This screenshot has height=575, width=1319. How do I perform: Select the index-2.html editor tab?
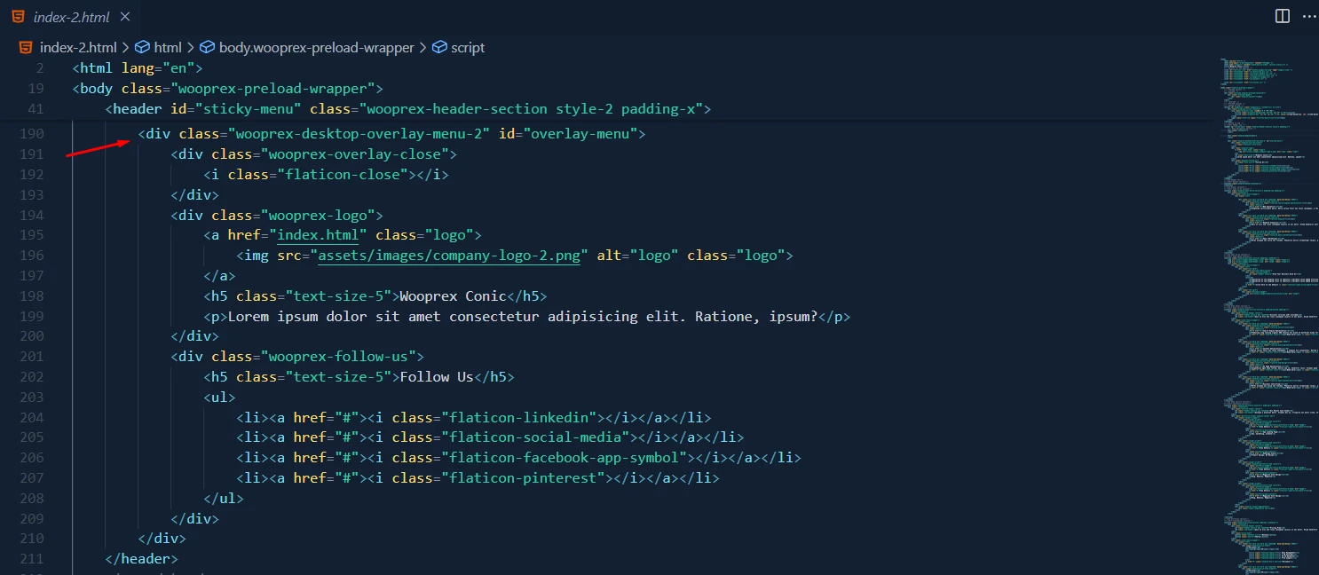click(x=70, y=17)
